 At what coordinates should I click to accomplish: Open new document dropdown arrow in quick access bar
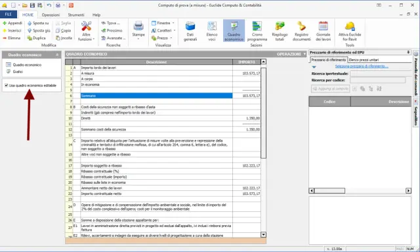click(19, 5)
